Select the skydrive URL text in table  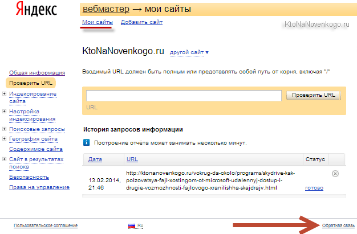[210, 180]
